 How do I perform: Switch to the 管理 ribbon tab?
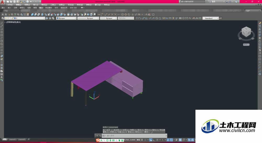[x=35, y=8]
